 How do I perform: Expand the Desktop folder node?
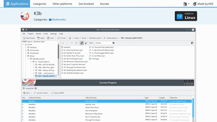26,47
